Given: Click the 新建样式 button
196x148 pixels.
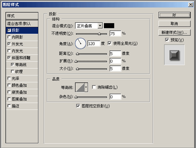Looking at the screenshot, I should [174, 33].
